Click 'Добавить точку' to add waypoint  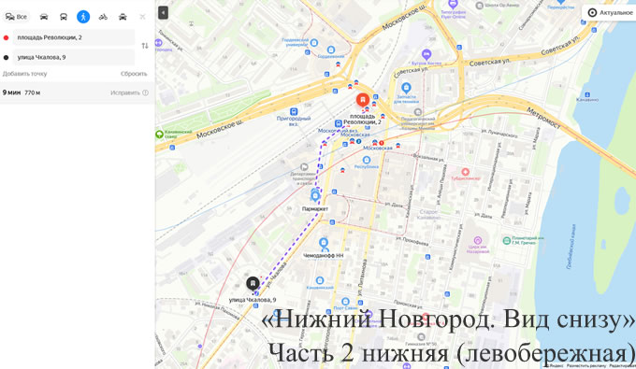point(24,74)
